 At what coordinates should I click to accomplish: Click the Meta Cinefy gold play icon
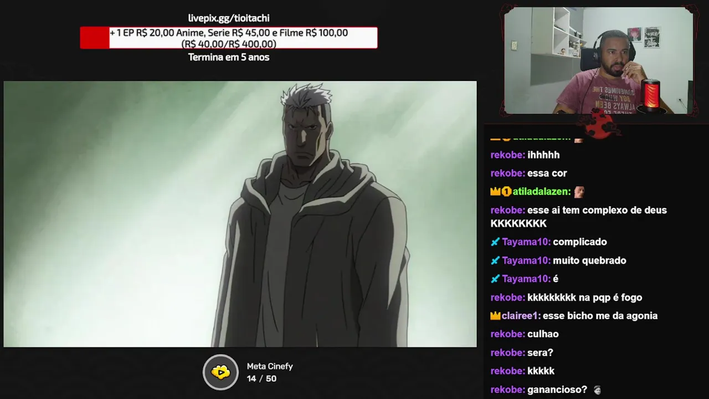click(220, 372)
